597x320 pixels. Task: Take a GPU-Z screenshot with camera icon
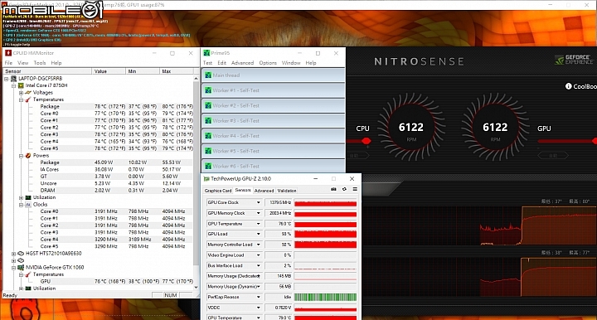pyautogui.click(x=333, y=189)
